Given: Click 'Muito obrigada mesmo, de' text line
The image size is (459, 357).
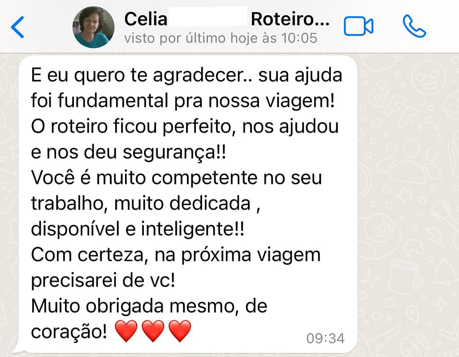Looking at the screenshot, I should tap(149, 306).
